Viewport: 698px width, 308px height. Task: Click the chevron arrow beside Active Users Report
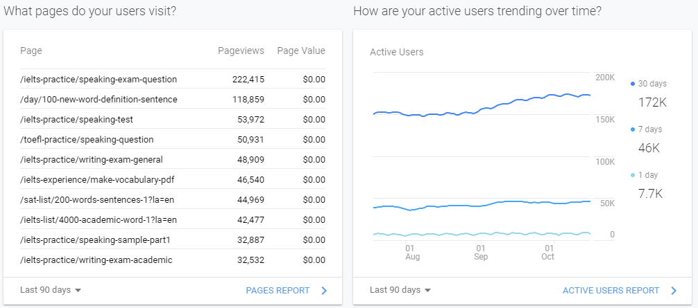coord(674,291)
